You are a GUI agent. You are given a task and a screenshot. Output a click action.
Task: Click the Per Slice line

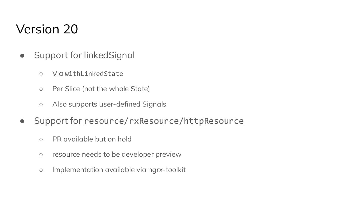pyautogui.click(x=101, y=89)
